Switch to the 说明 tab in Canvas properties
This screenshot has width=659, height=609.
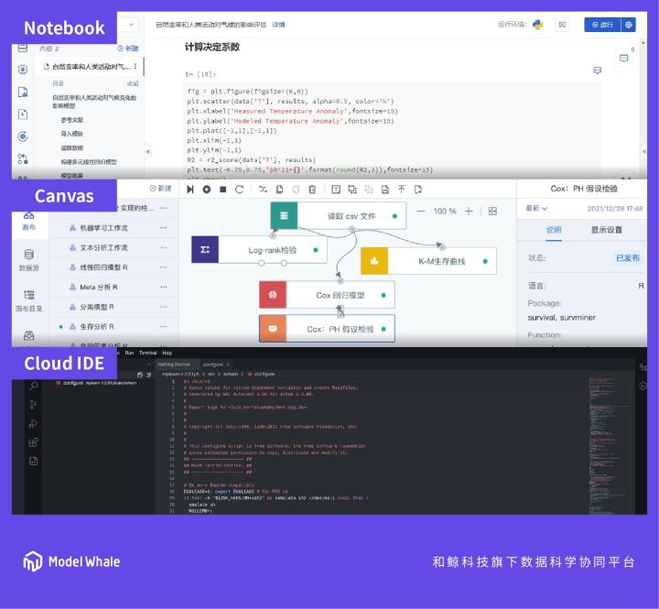point(554,230)
